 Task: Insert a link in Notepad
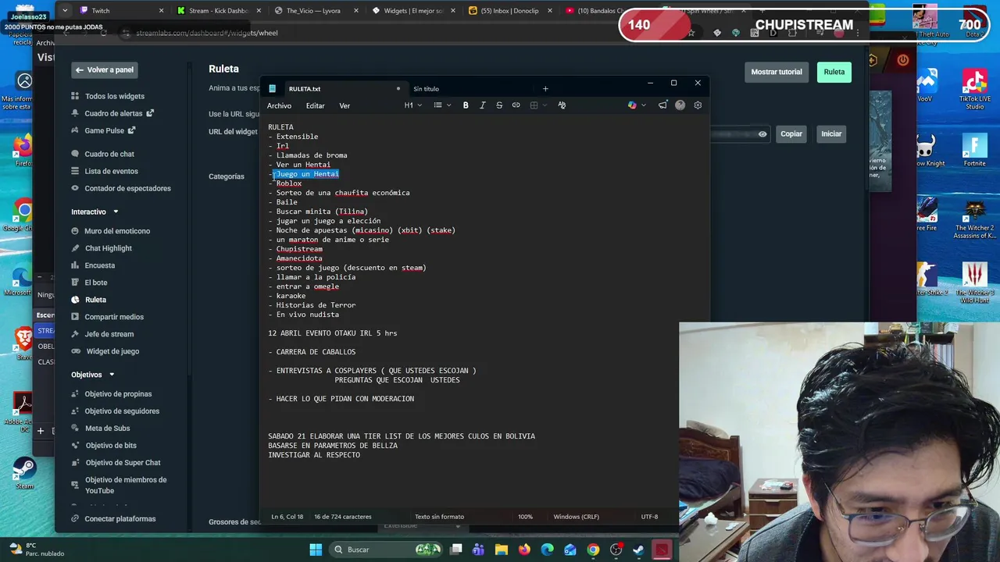(x=516, y=105)
